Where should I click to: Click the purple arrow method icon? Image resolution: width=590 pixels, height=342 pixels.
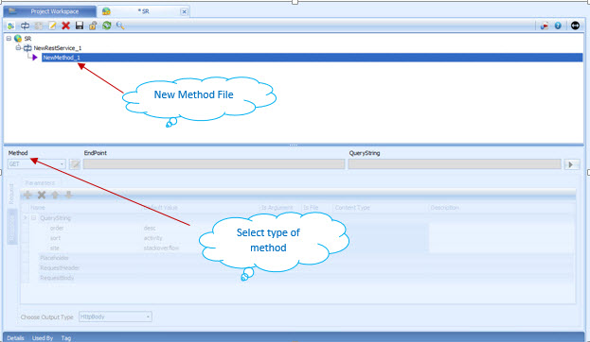click(x=35, y=58)
